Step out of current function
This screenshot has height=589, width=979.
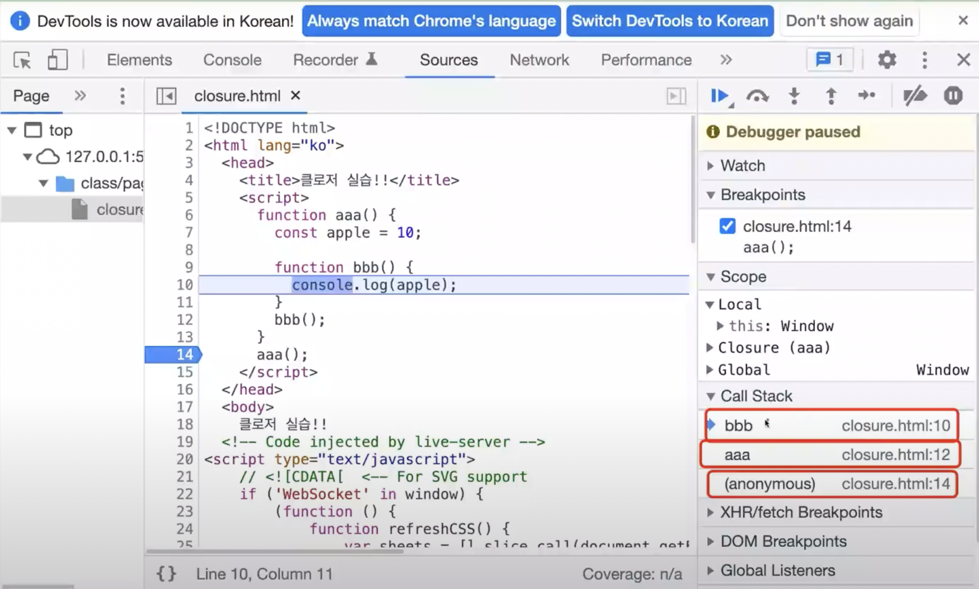pos(831,96)
